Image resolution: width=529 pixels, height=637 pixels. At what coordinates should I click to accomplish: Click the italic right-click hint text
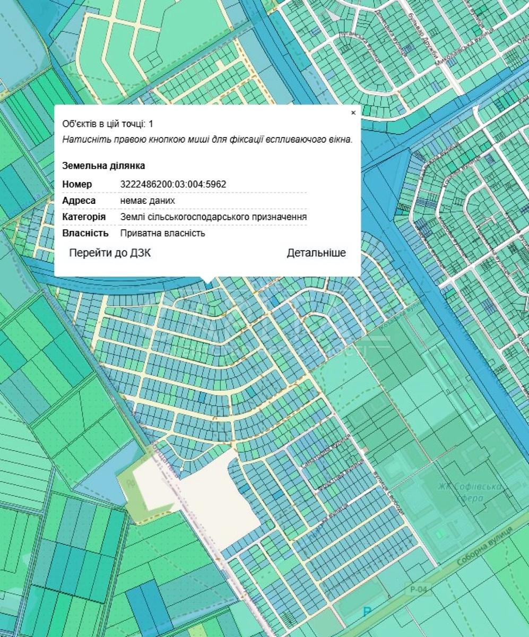[207, 140]
